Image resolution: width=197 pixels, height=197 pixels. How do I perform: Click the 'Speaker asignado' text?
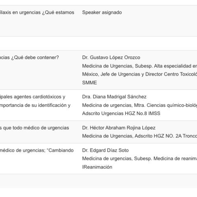(x=102, y=13)
